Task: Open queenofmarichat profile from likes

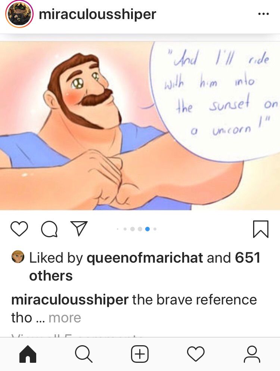Action: tap(145, 257)
